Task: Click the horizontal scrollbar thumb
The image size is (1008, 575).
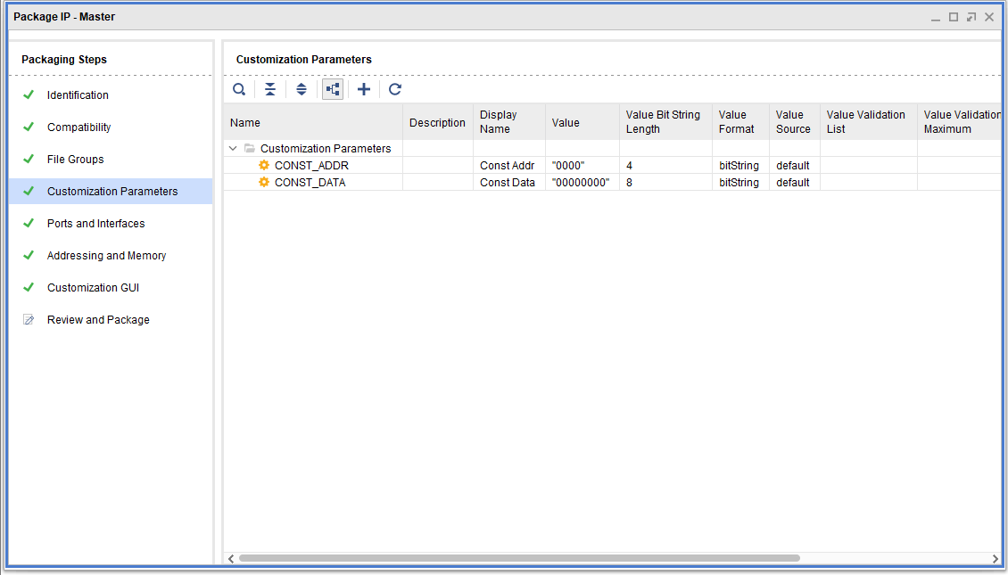Action: click(519, 558)
